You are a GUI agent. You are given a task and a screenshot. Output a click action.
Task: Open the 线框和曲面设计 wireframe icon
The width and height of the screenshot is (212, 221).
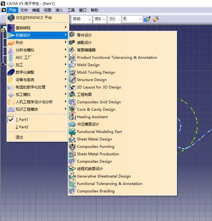click(x=72, y=168)
